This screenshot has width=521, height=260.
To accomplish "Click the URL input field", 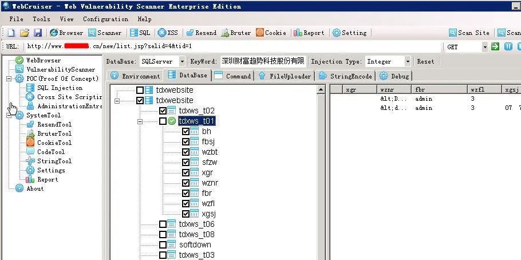I will [x=234, y=46].
